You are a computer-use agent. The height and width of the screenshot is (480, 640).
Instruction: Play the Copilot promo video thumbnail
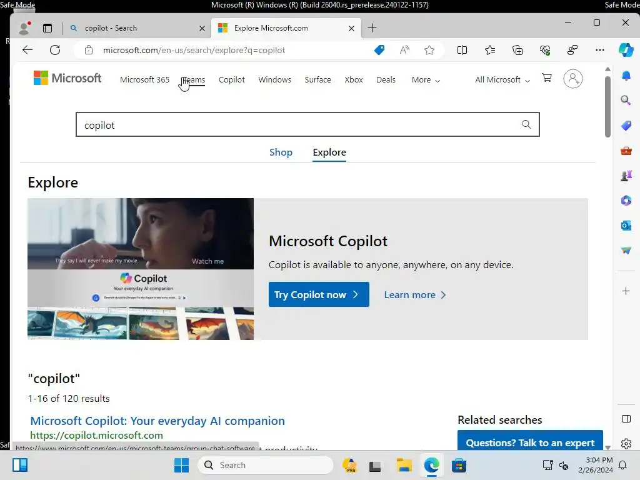[141, 269]
